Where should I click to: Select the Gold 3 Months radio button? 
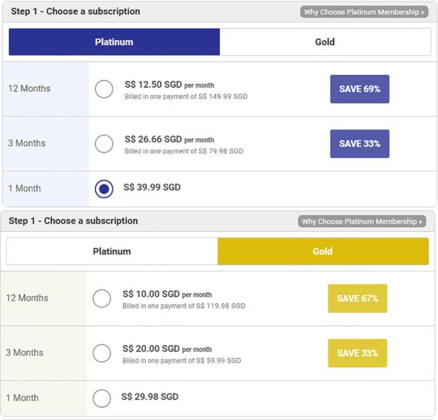pos(102,354)
